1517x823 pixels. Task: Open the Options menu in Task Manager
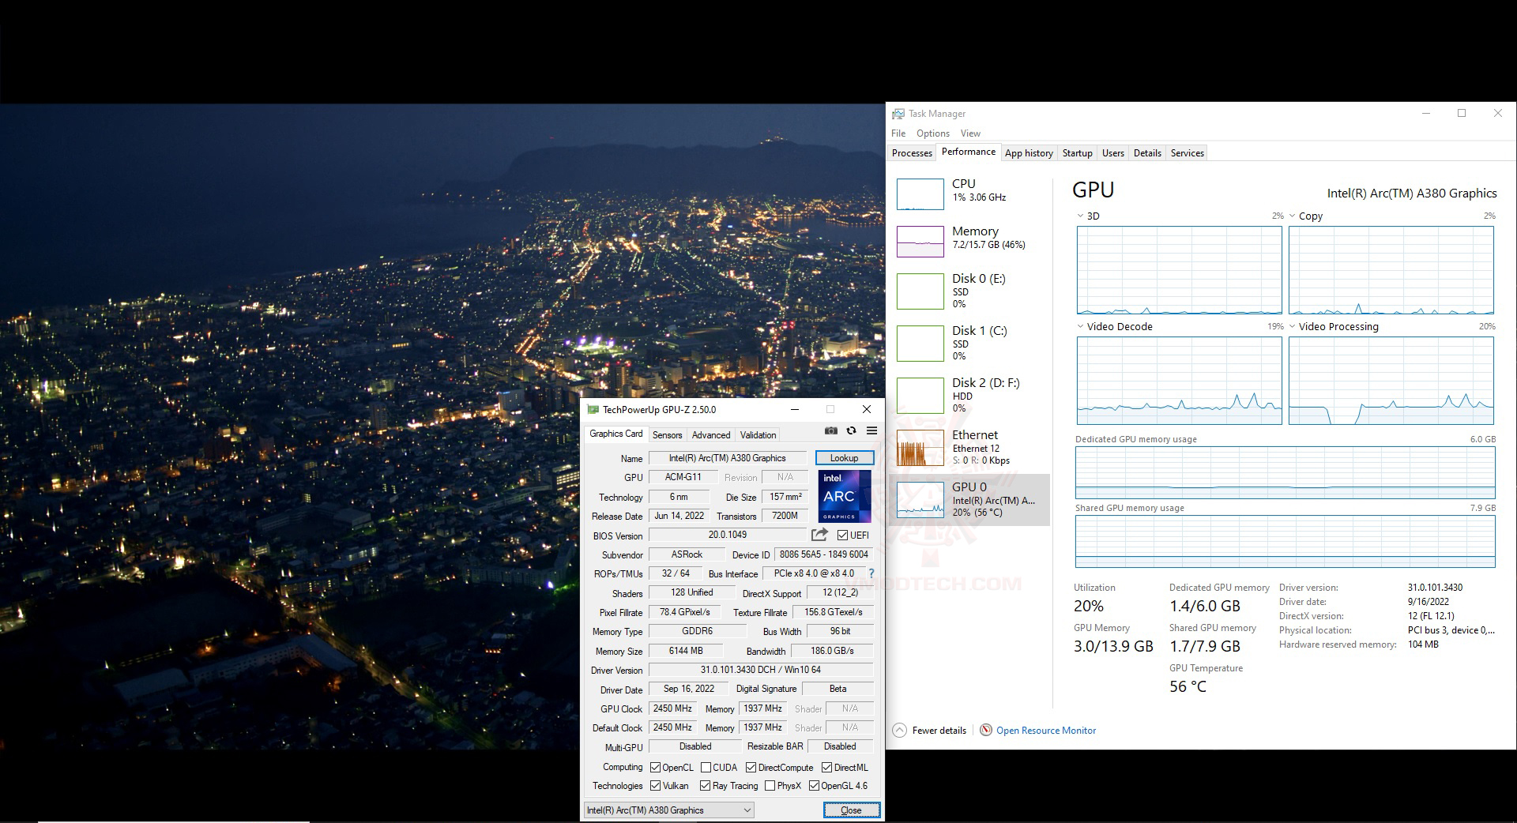(x=932, y=133)
